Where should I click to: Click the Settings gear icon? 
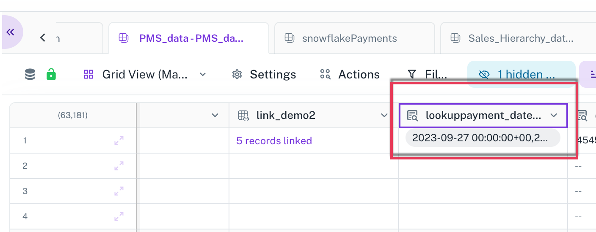pos(237,75)
